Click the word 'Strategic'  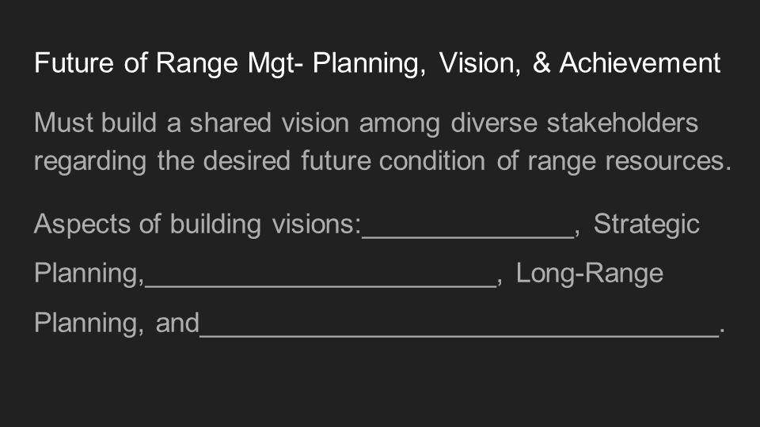[x=647, y=225]
